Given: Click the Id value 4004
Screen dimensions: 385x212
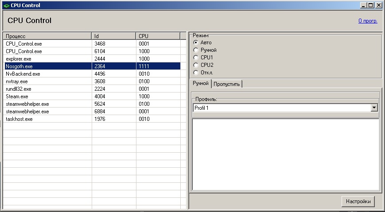Looking at the screenshot, I should tap(100, 96).
